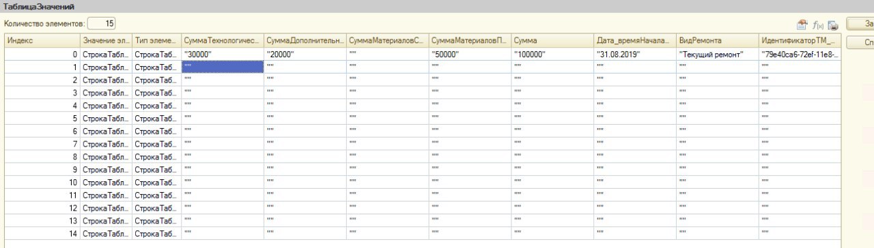Click the print table icon
The image size is (874, 248).
click(833, 25)
